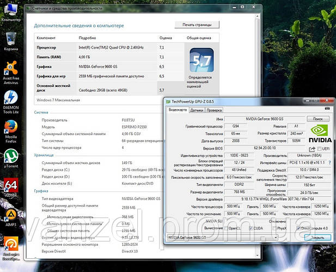Switch to the Видеокарта tab
336x272 pixels.
pyautogui.click(x=178, y=110)
